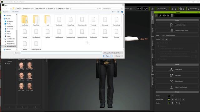Open the change view dropdown arrow
The width and height of the screenshot is (200, 112).
[115, 12]
